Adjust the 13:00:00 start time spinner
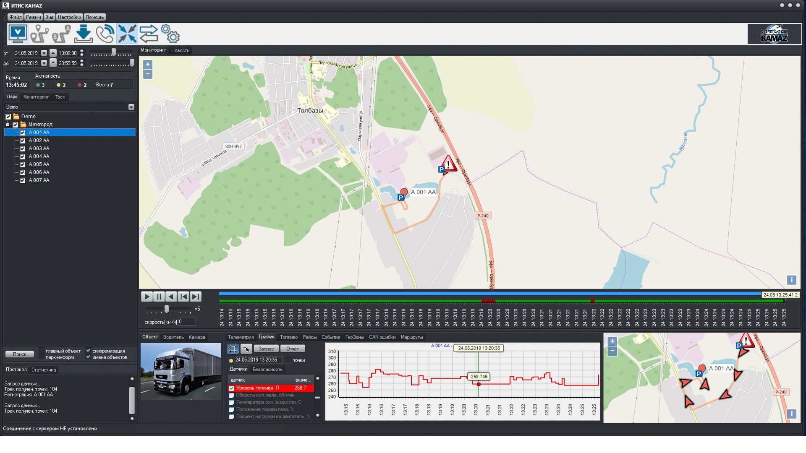The height and width of the screenshot is (453, 806). point(82,53)
